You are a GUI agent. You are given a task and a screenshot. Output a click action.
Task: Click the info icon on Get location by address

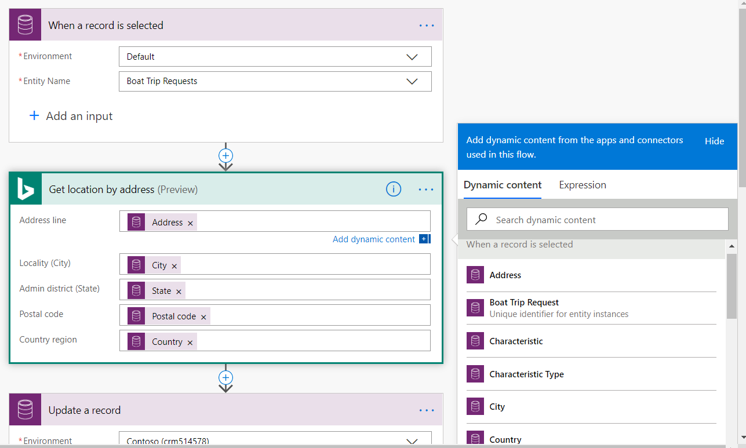tap(393, 189)
